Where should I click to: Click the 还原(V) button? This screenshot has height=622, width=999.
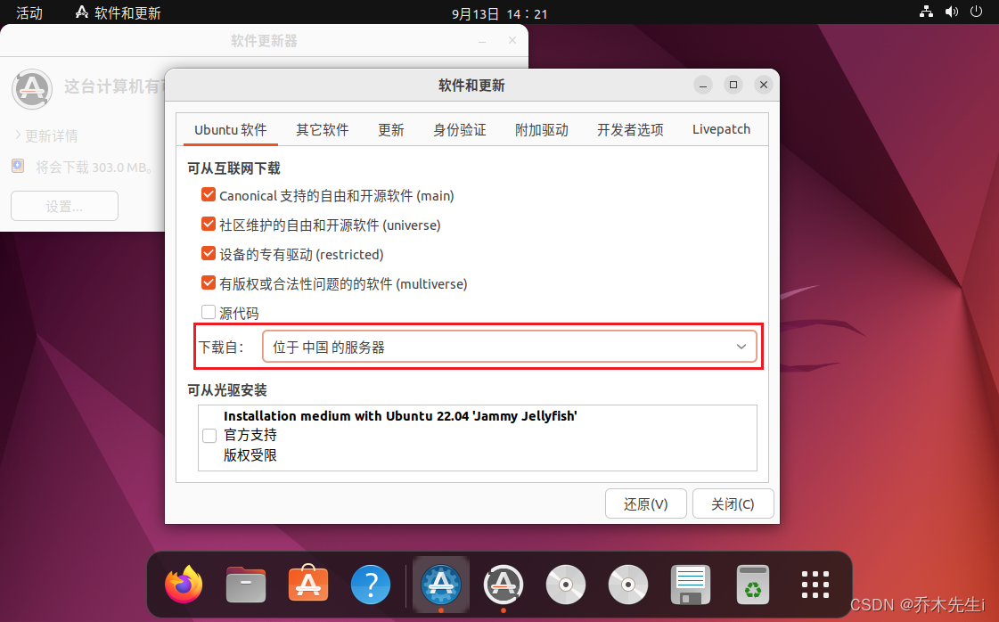[x=646, y=504]
